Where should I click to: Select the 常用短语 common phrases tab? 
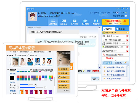[108, 63]
